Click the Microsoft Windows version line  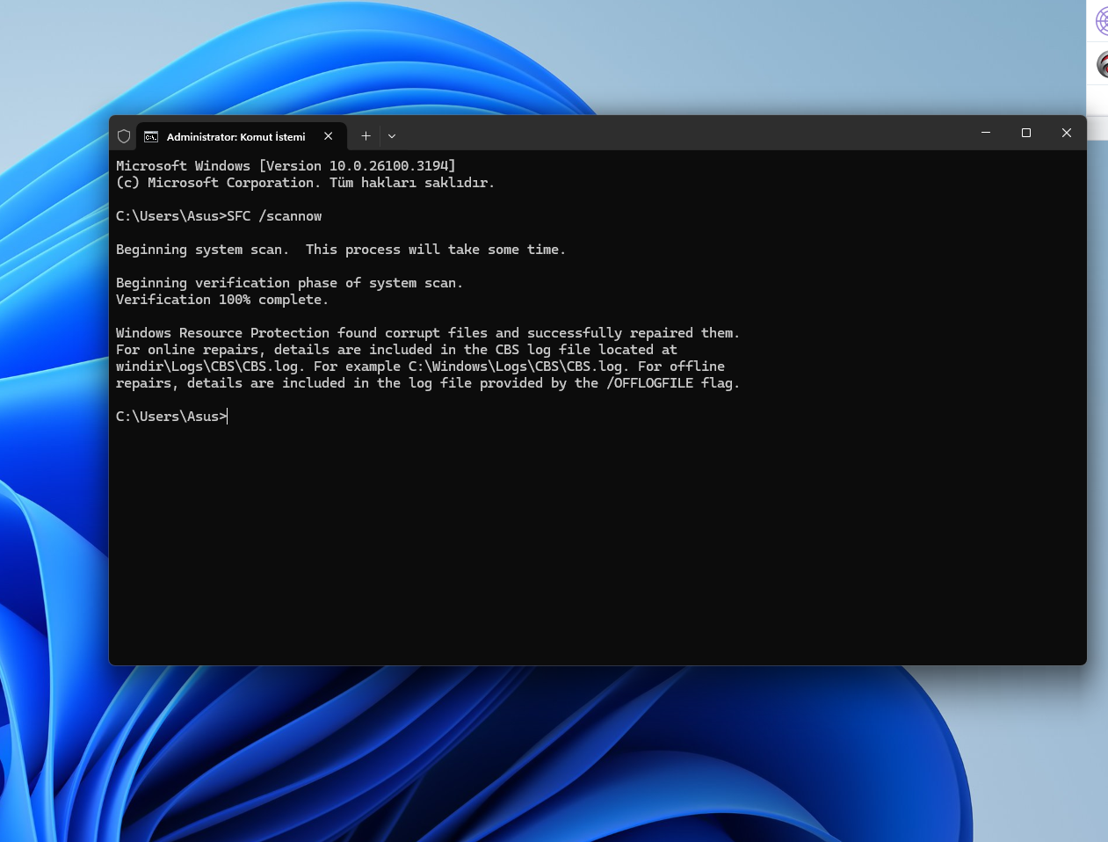click(x=286, y=166)
